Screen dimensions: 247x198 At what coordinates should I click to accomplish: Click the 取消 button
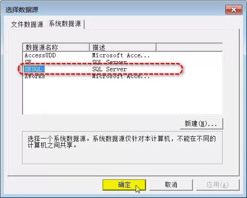point(171,185)
